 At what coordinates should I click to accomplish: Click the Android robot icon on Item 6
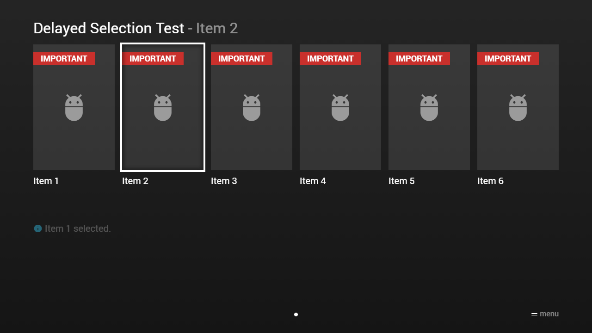tap(518, 108)
